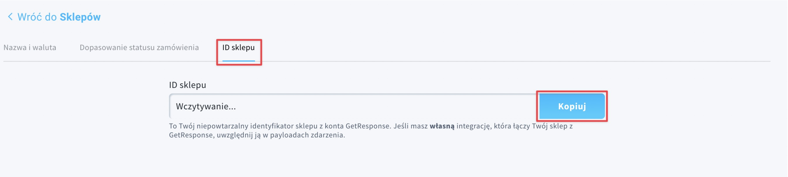The height and width of the screenshot is (177, 788).
Task: Open 'Dopasowanie statusu zamówienia' tab
Action: coord(139,47)
